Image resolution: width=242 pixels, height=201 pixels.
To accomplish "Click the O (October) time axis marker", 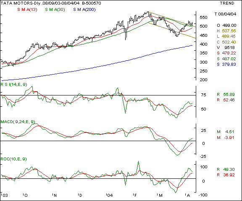I will point(26,195).
